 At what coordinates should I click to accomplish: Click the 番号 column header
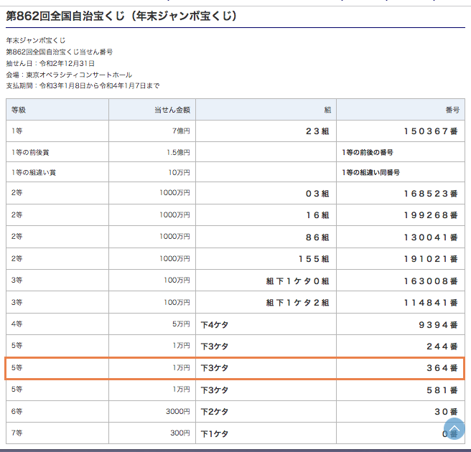pyautogui.click(x=401, y=110)
